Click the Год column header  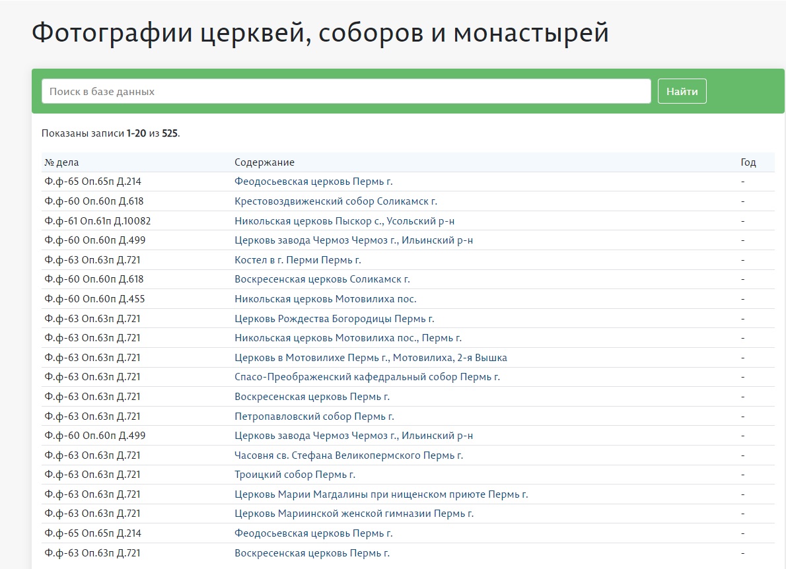click(x=748, y=162)
